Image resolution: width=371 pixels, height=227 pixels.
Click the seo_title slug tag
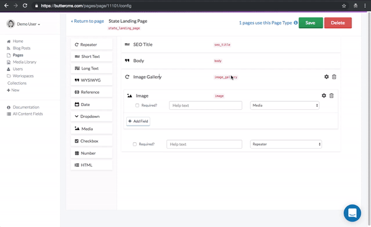[223, 44]
